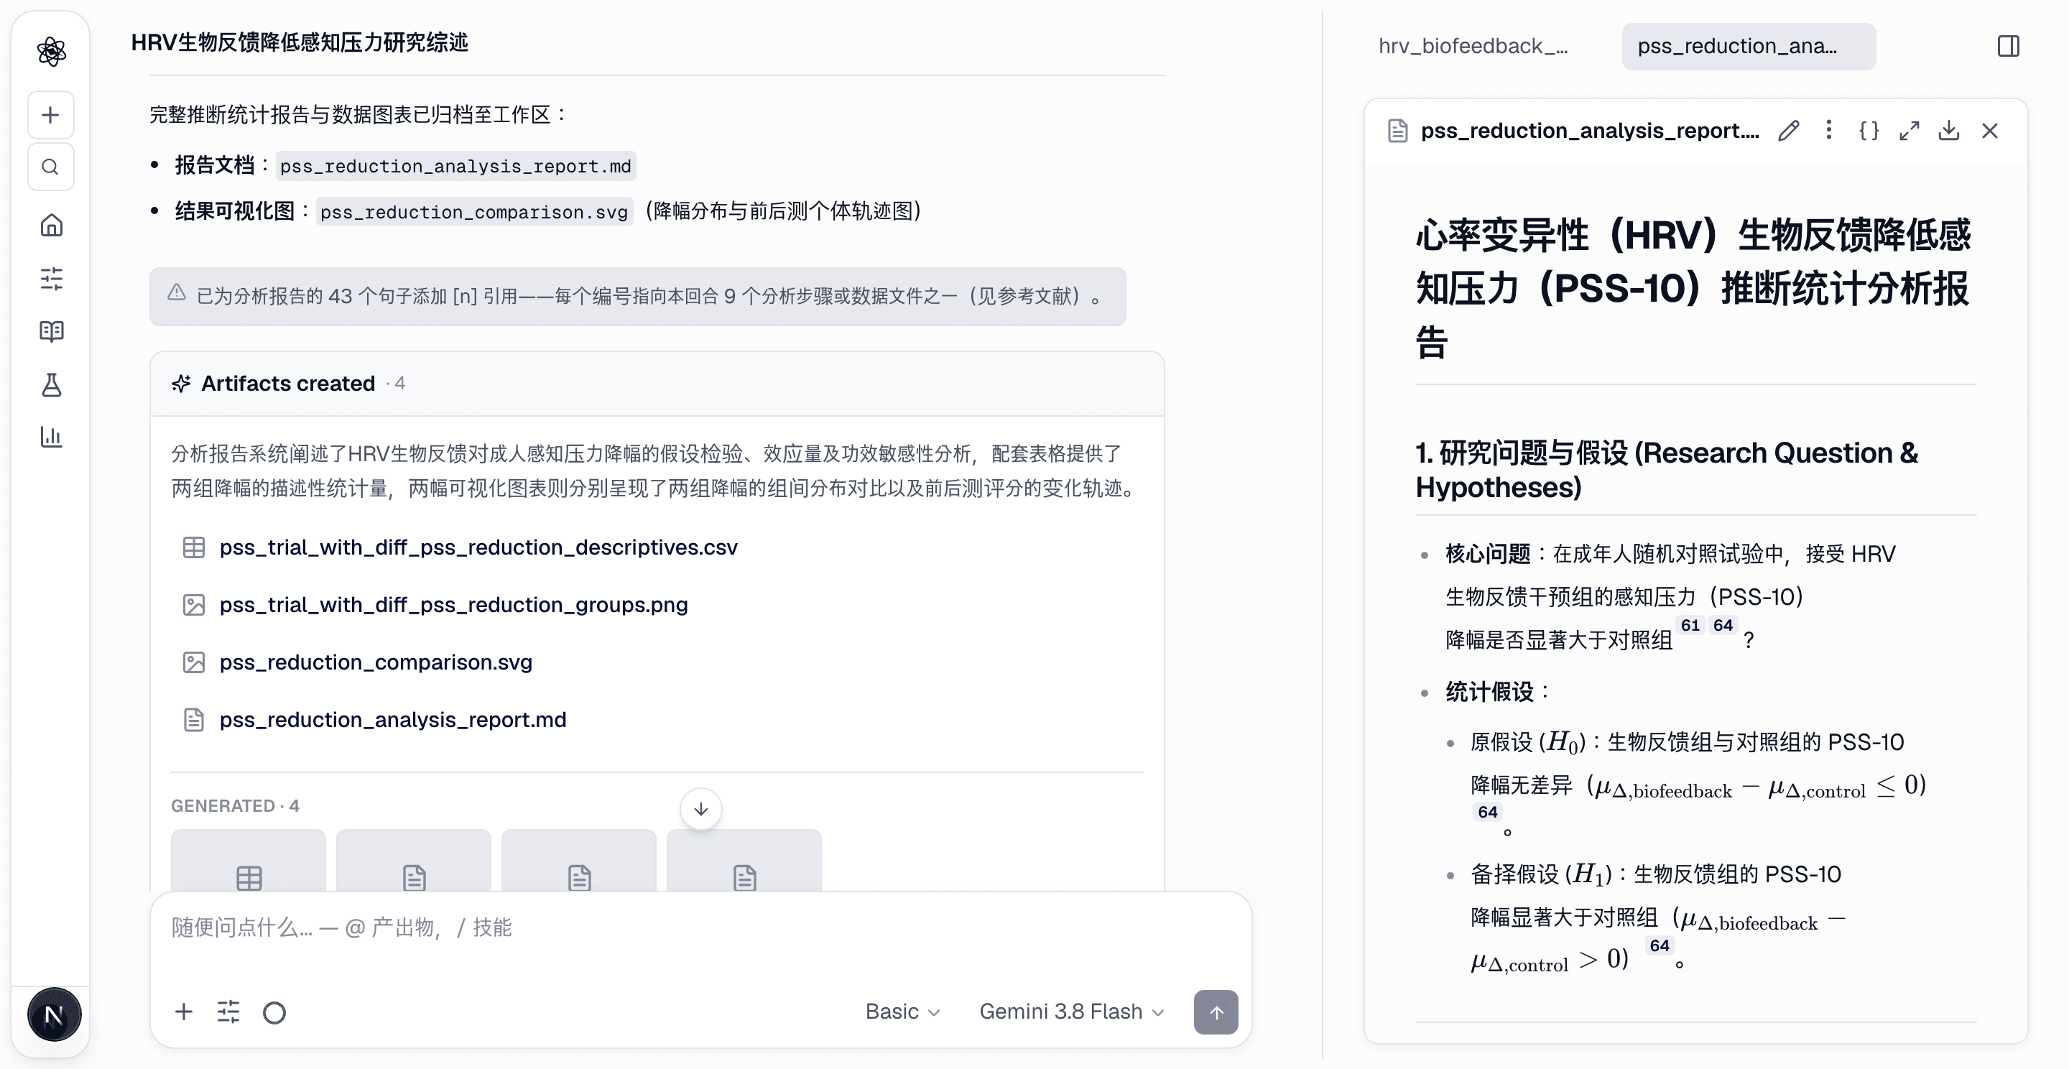
Task: Click citation 64 after 对照组 question
Action: click(x=1723, y=625)
